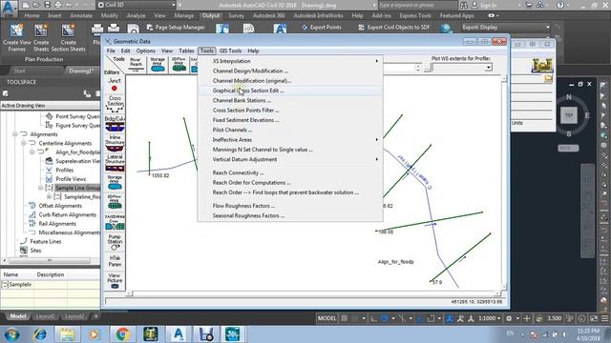
Task: Toggle object snap in status bar
Action: tap(431, 318)
